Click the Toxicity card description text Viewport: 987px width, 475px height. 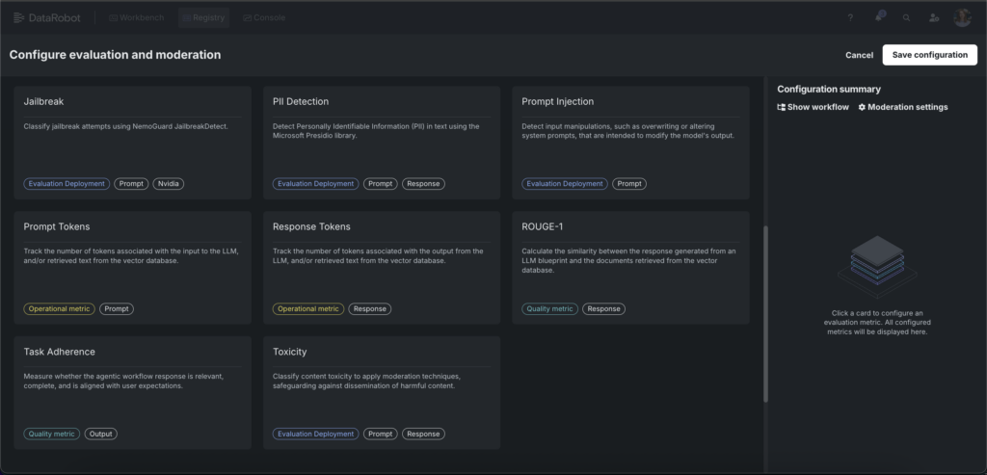366,382
